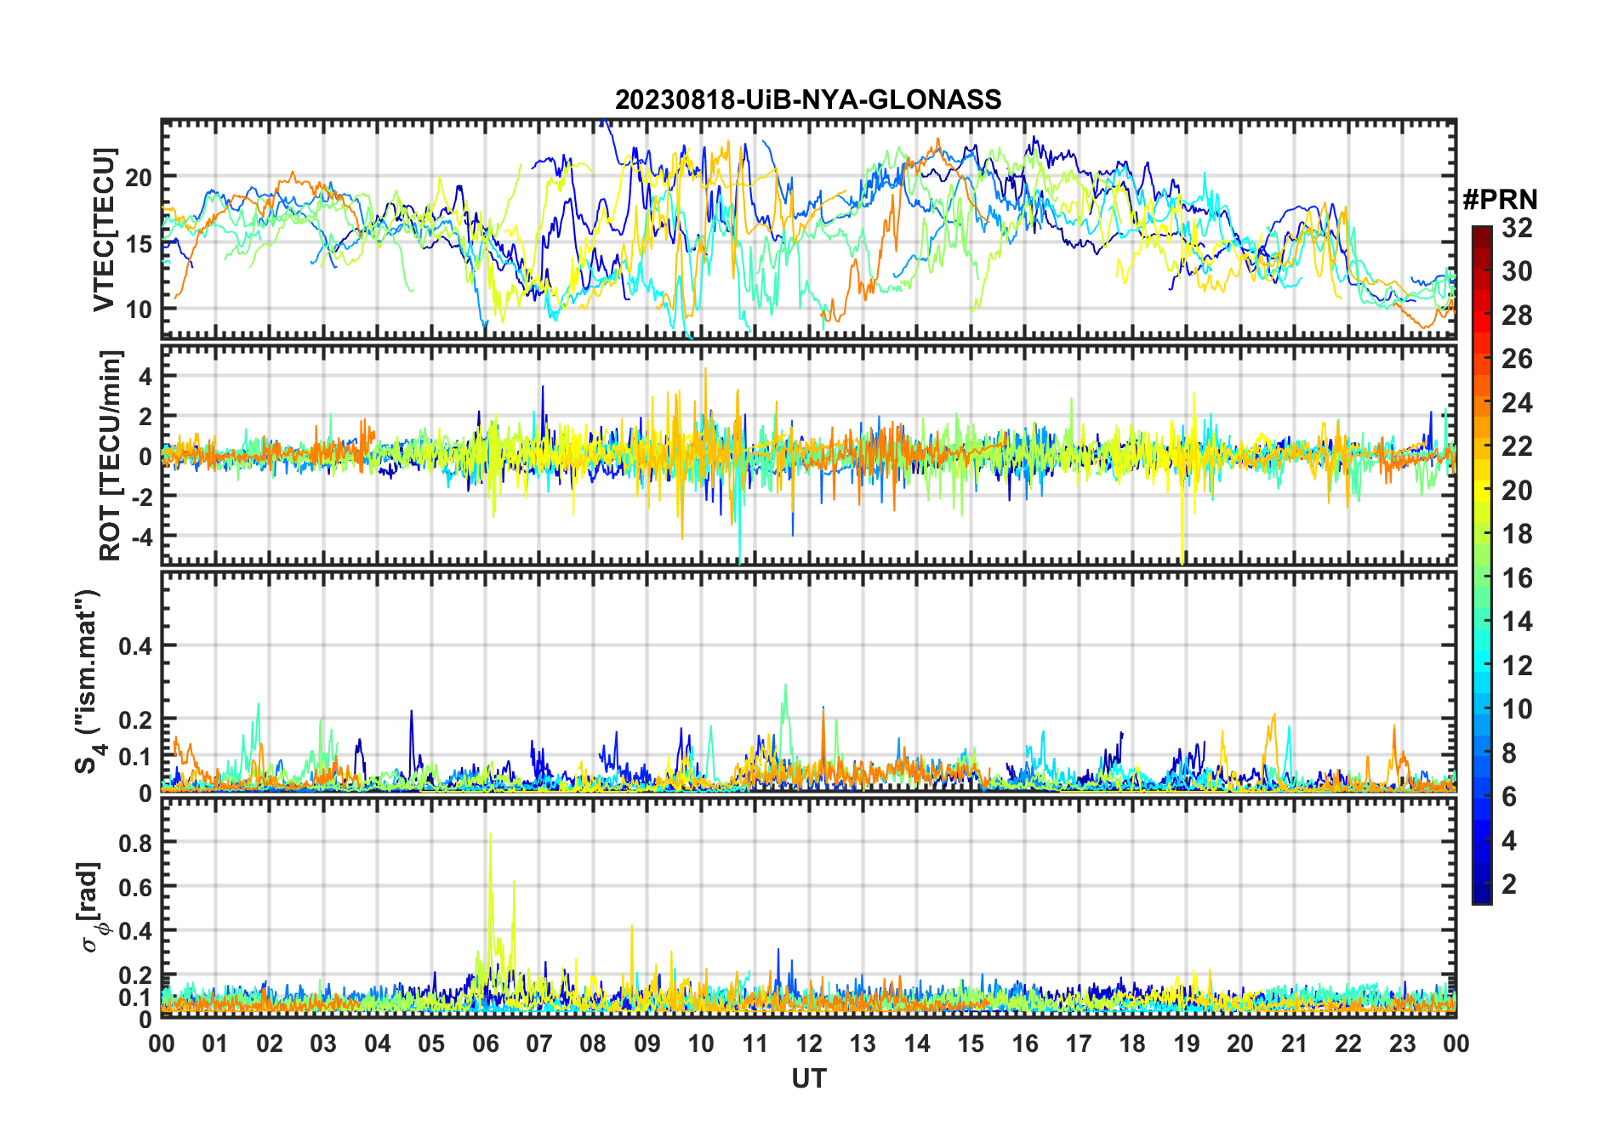Click the UT axis hour label 17
Viewport: 1618px width, 1131px height.
[x=1079, y=1044]
